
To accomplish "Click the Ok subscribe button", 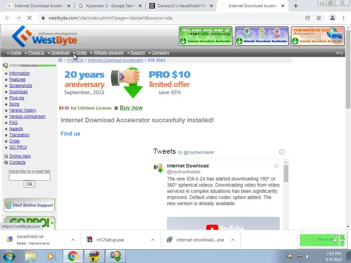I will 29,184.
